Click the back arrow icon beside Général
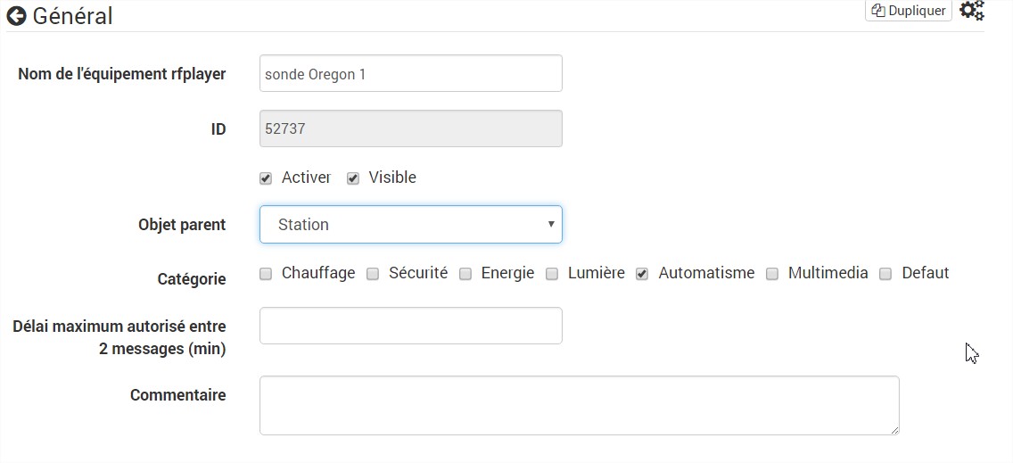 [17, 16]
